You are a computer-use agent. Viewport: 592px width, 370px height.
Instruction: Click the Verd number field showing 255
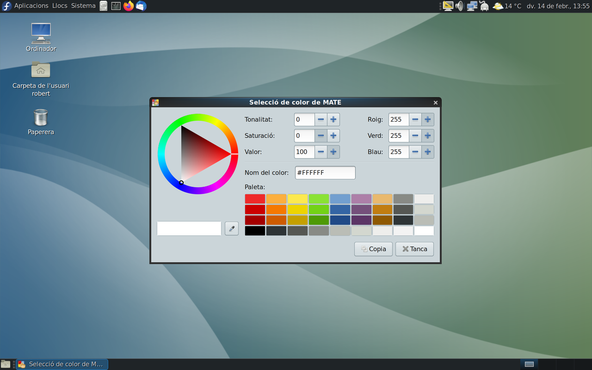click(x=399, y=136)
